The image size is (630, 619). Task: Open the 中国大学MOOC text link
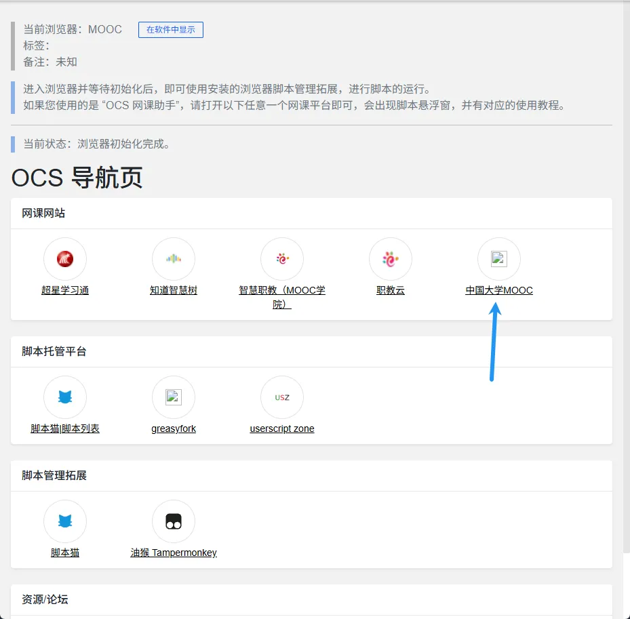pyautogui.click(x=499, y=290)
